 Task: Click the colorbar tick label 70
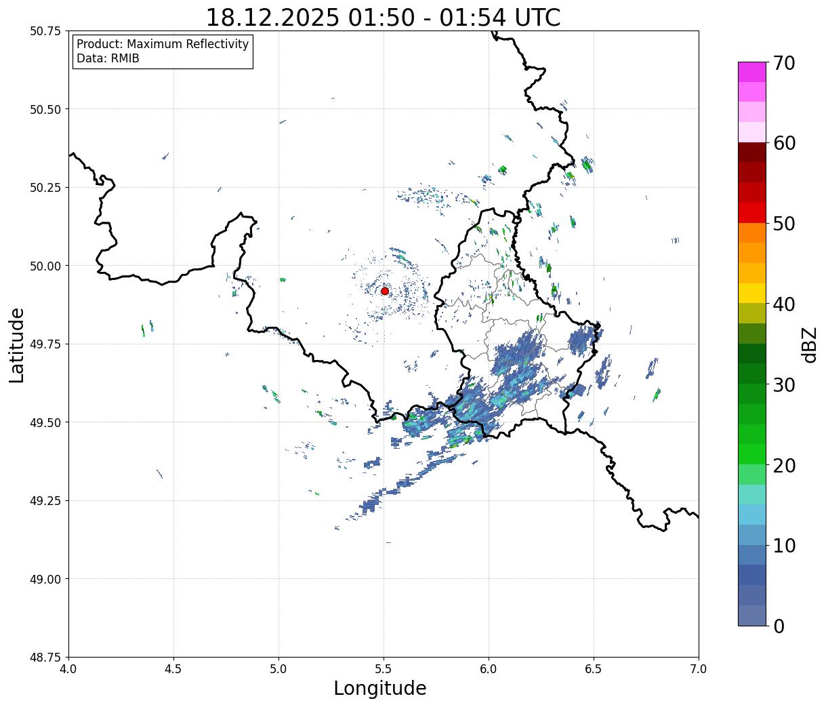(784, 63)
